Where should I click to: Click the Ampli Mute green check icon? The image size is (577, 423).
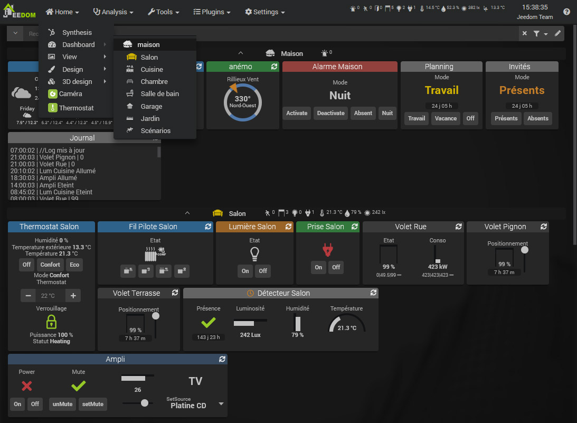click(x=78, y=386)
